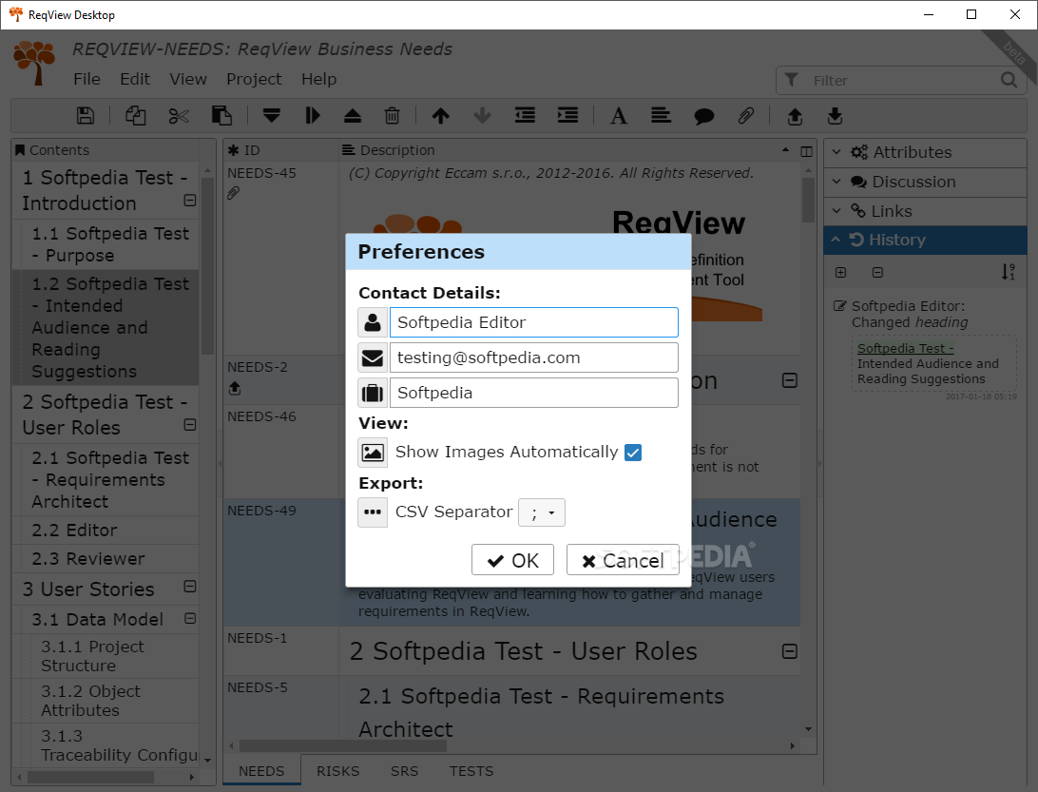The height and width of the screenshot is (792, 1038).
Task: Click the Paste clipboard icon
Action: [x=221, y=116]
